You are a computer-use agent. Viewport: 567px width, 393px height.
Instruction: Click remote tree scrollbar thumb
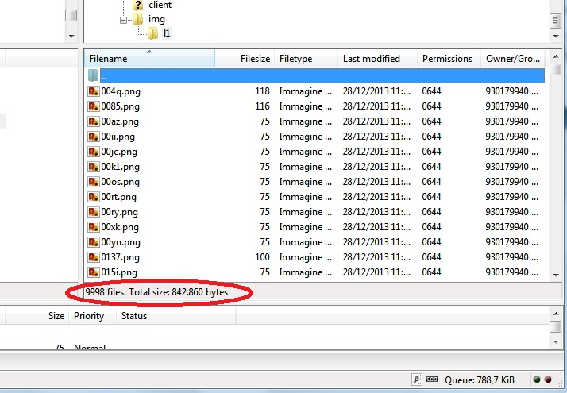click(555, 21)
